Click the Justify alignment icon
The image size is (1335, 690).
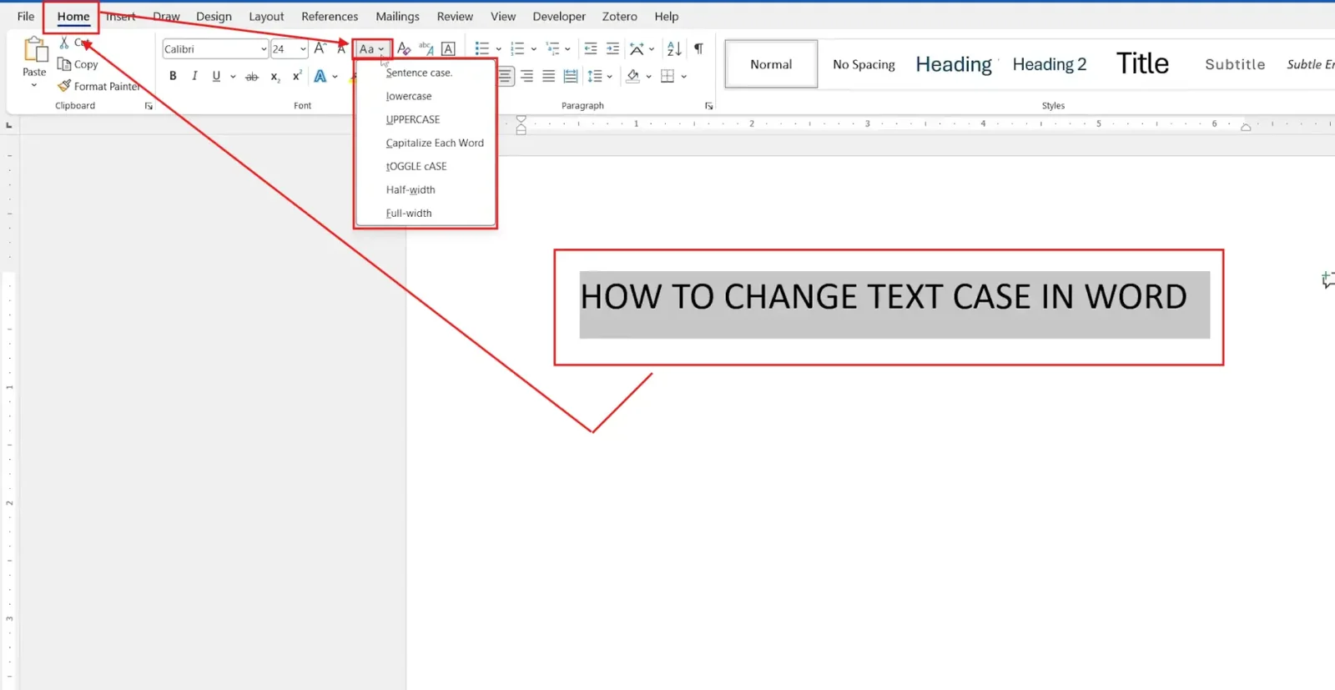click(x=548, y=77)
